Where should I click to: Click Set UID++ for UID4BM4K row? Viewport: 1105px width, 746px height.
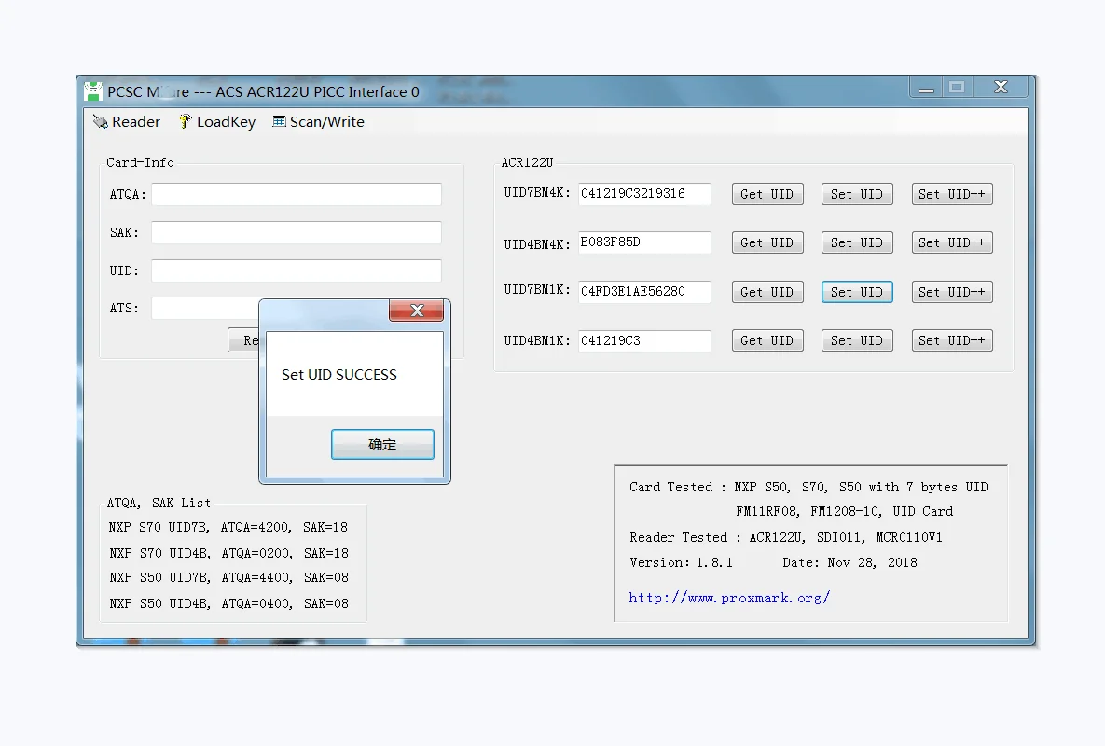click(952, 243)
